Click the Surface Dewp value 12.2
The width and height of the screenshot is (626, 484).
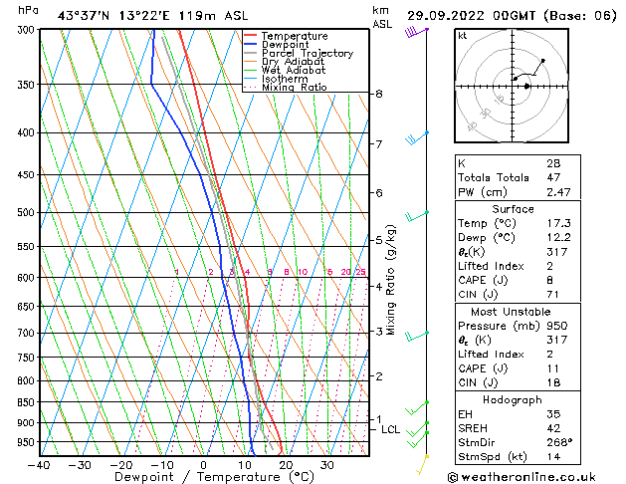tap(558, 237)
